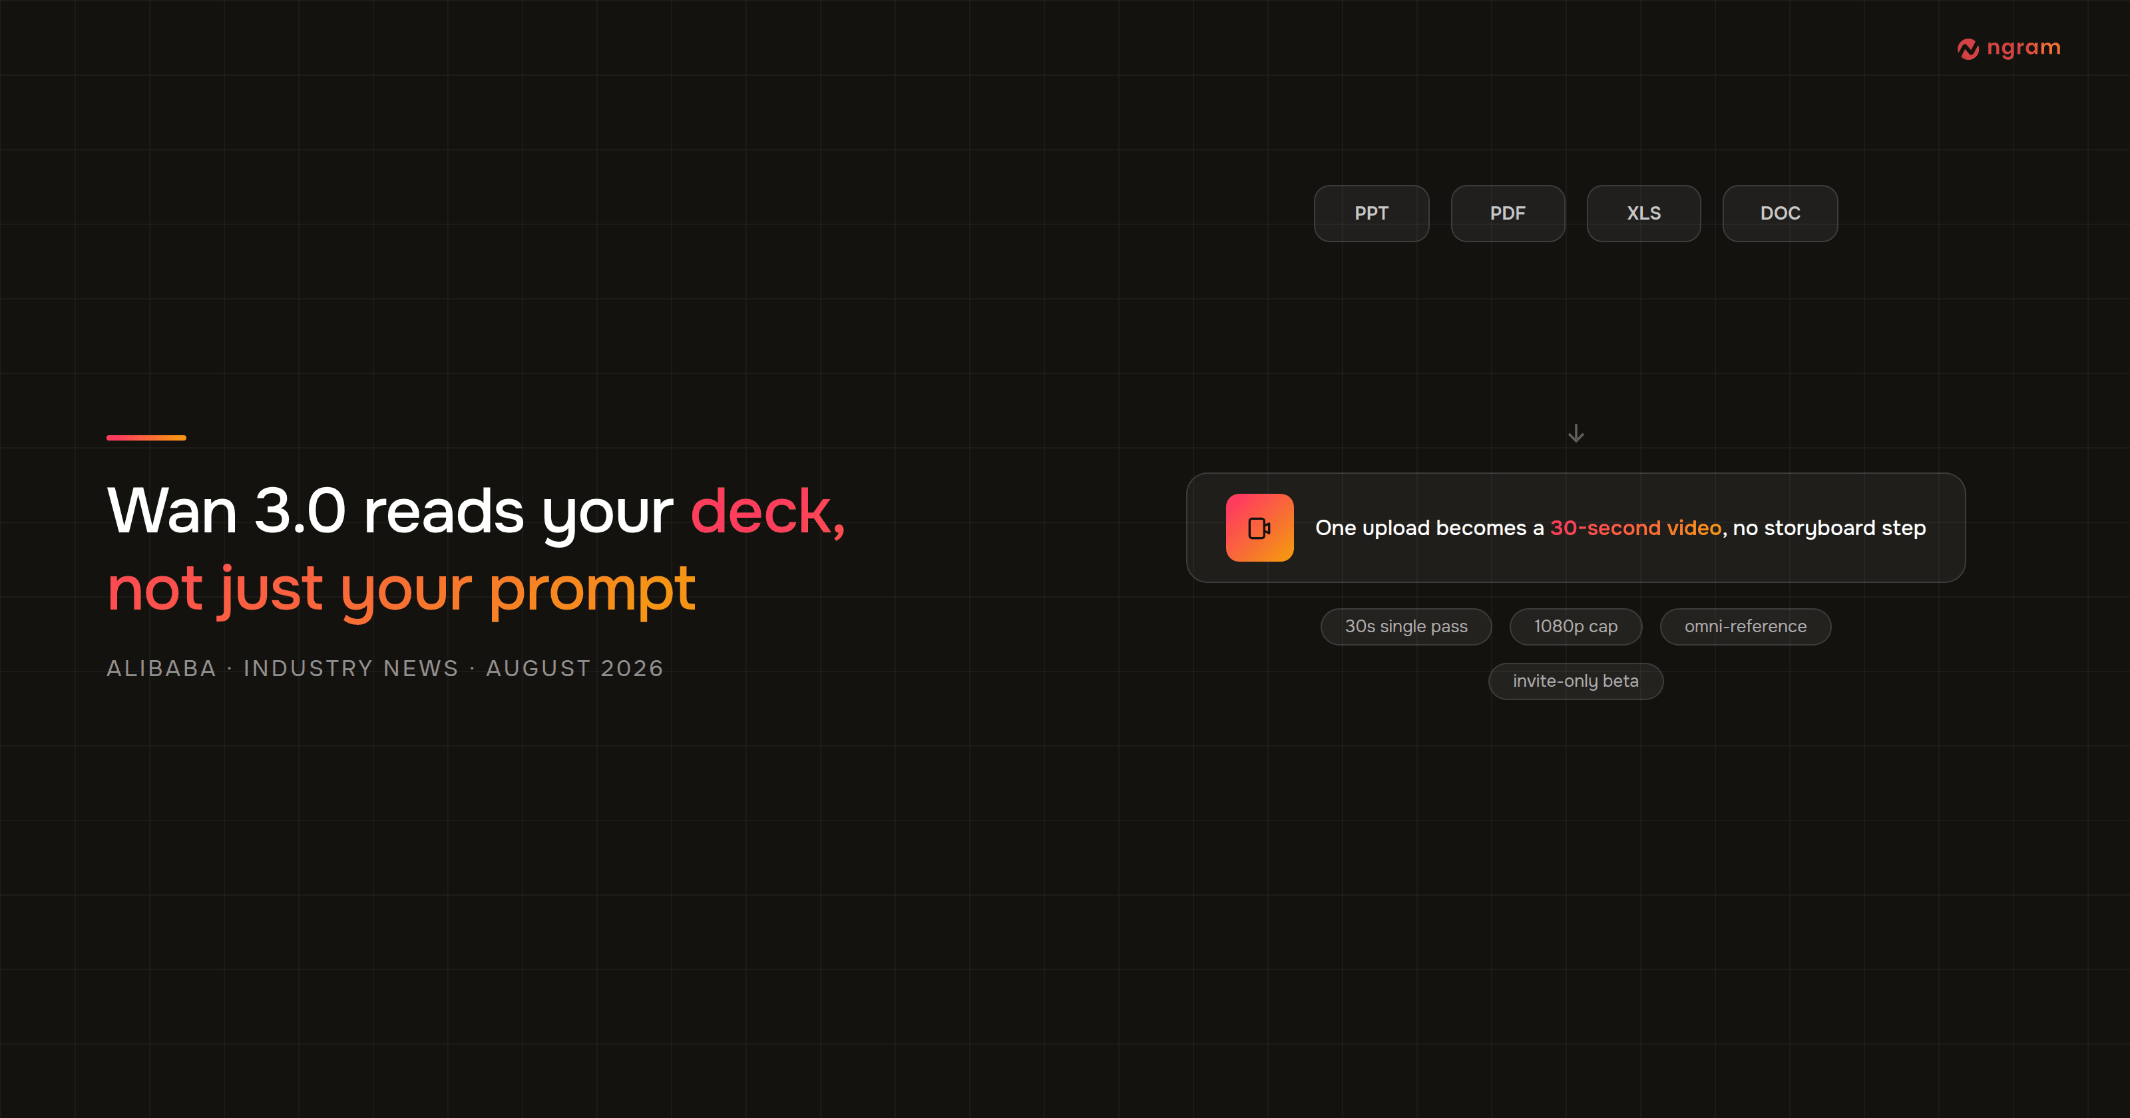Select the DOC file type chip
Image resolution: width=2130 pixels, height=1118 pixels.
(x=1779, y=214)
